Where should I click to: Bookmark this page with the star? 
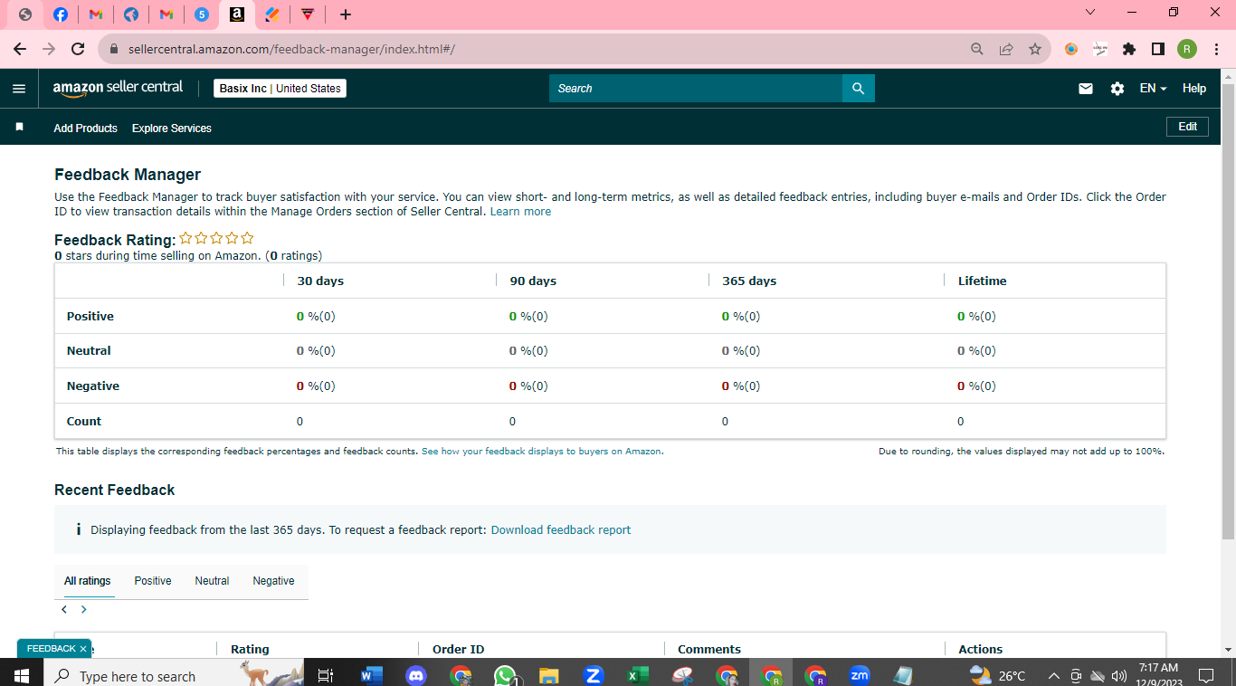(x=1035, y=49)
